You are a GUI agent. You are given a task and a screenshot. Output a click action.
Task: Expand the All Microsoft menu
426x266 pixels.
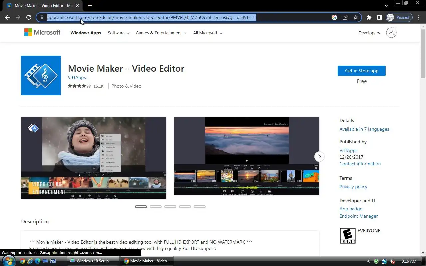[208, 33]
